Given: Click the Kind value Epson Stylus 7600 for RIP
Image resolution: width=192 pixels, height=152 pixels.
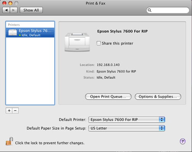Looking at the screenshot, I should [x=116, y=71].
